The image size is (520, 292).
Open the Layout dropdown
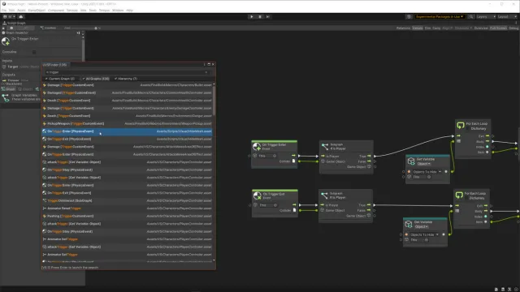(x=507, y=16)
